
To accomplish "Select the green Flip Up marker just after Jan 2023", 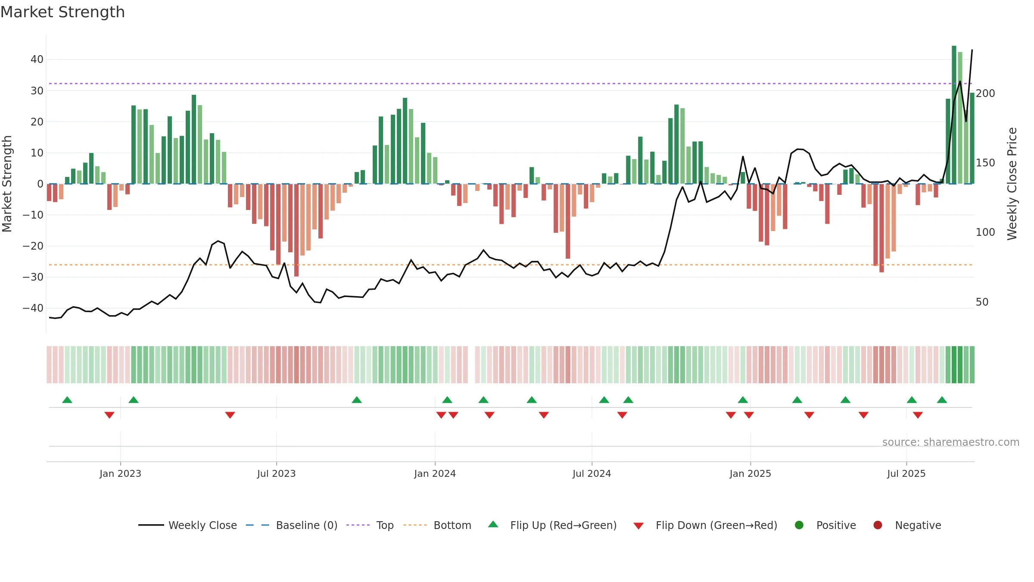I will pyautogui.click(x=134, y=400).
